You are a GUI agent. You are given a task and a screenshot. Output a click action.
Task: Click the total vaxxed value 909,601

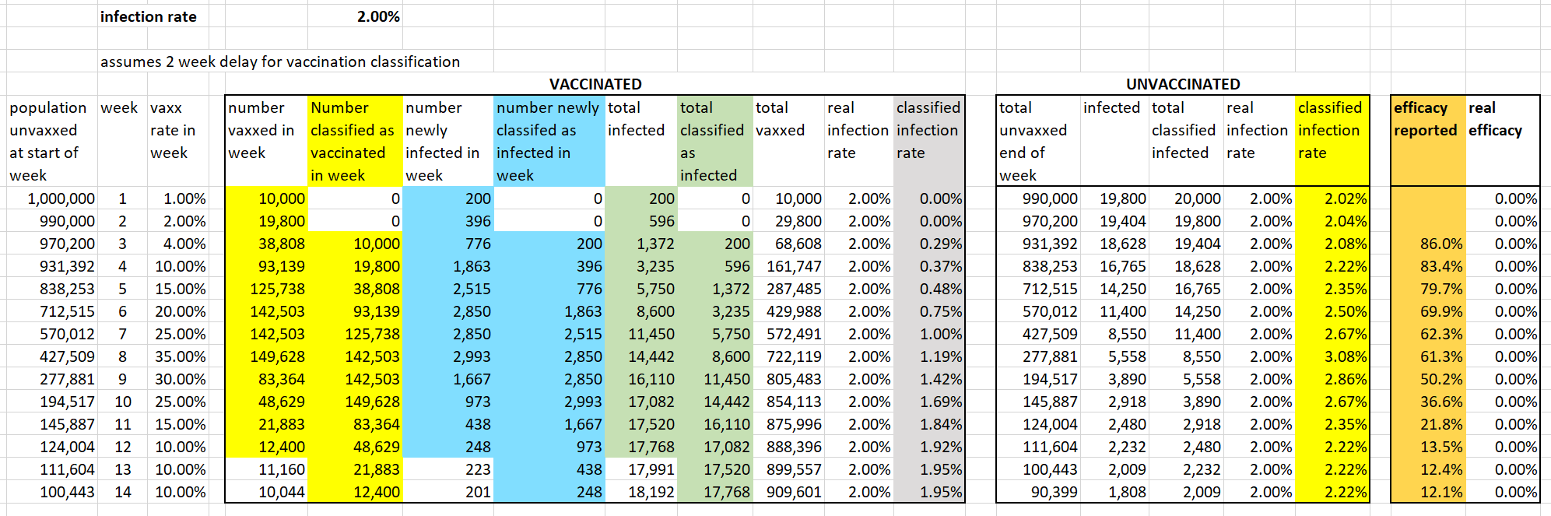click(x=788, y=492)
